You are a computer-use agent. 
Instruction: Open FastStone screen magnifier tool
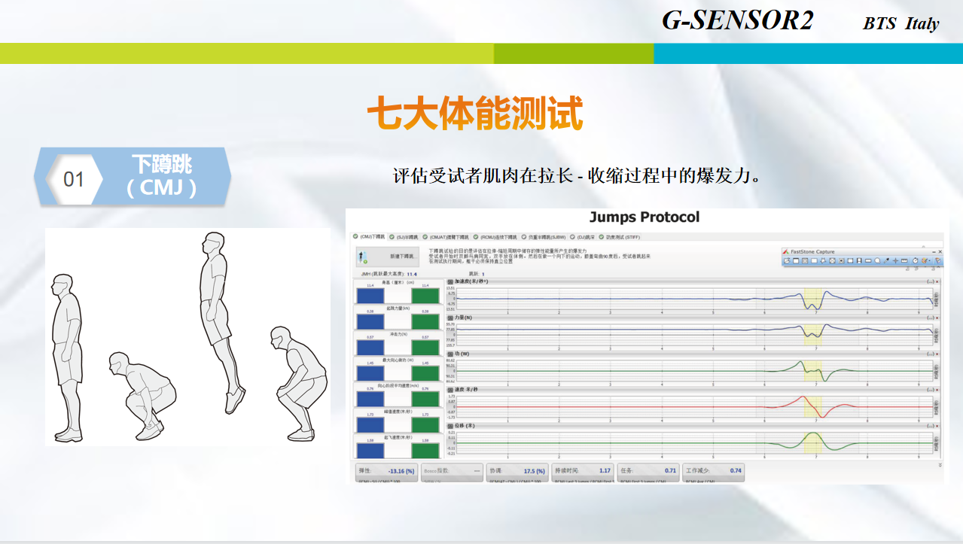click(877, 261)
